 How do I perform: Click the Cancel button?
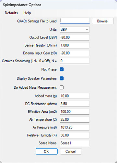coord(71,151)
